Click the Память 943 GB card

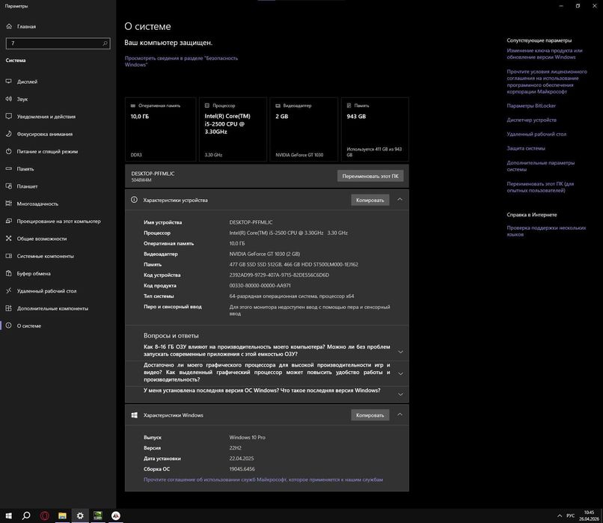[x=375, y=129]
